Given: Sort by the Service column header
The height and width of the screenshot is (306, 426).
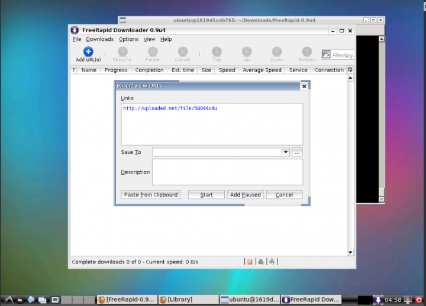Looking at the screenshot, I should pos(298,70).
